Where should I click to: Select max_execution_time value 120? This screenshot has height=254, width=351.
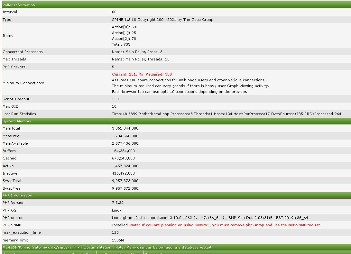(115, 232)
